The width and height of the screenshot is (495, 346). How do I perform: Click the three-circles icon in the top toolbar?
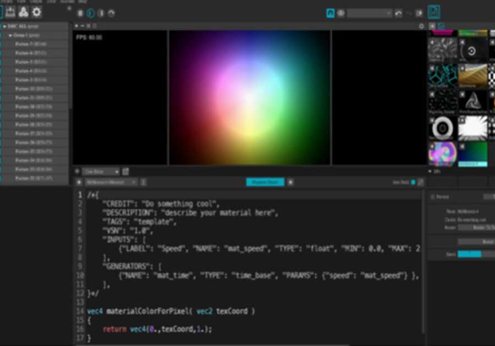click(23, 12)
